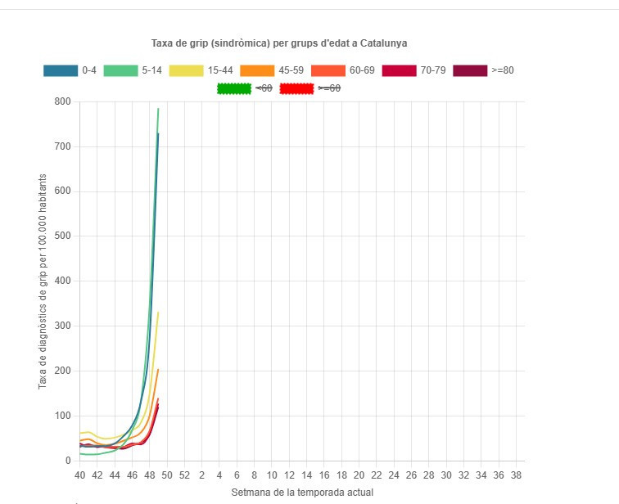
Task: Click peak of the green 5-14 line
Action: coord(158,109)
